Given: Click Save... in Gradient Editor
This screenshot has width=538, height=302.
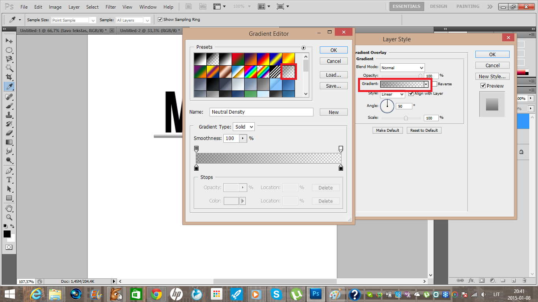Looking at the screenshot, I should click(334, 86).
